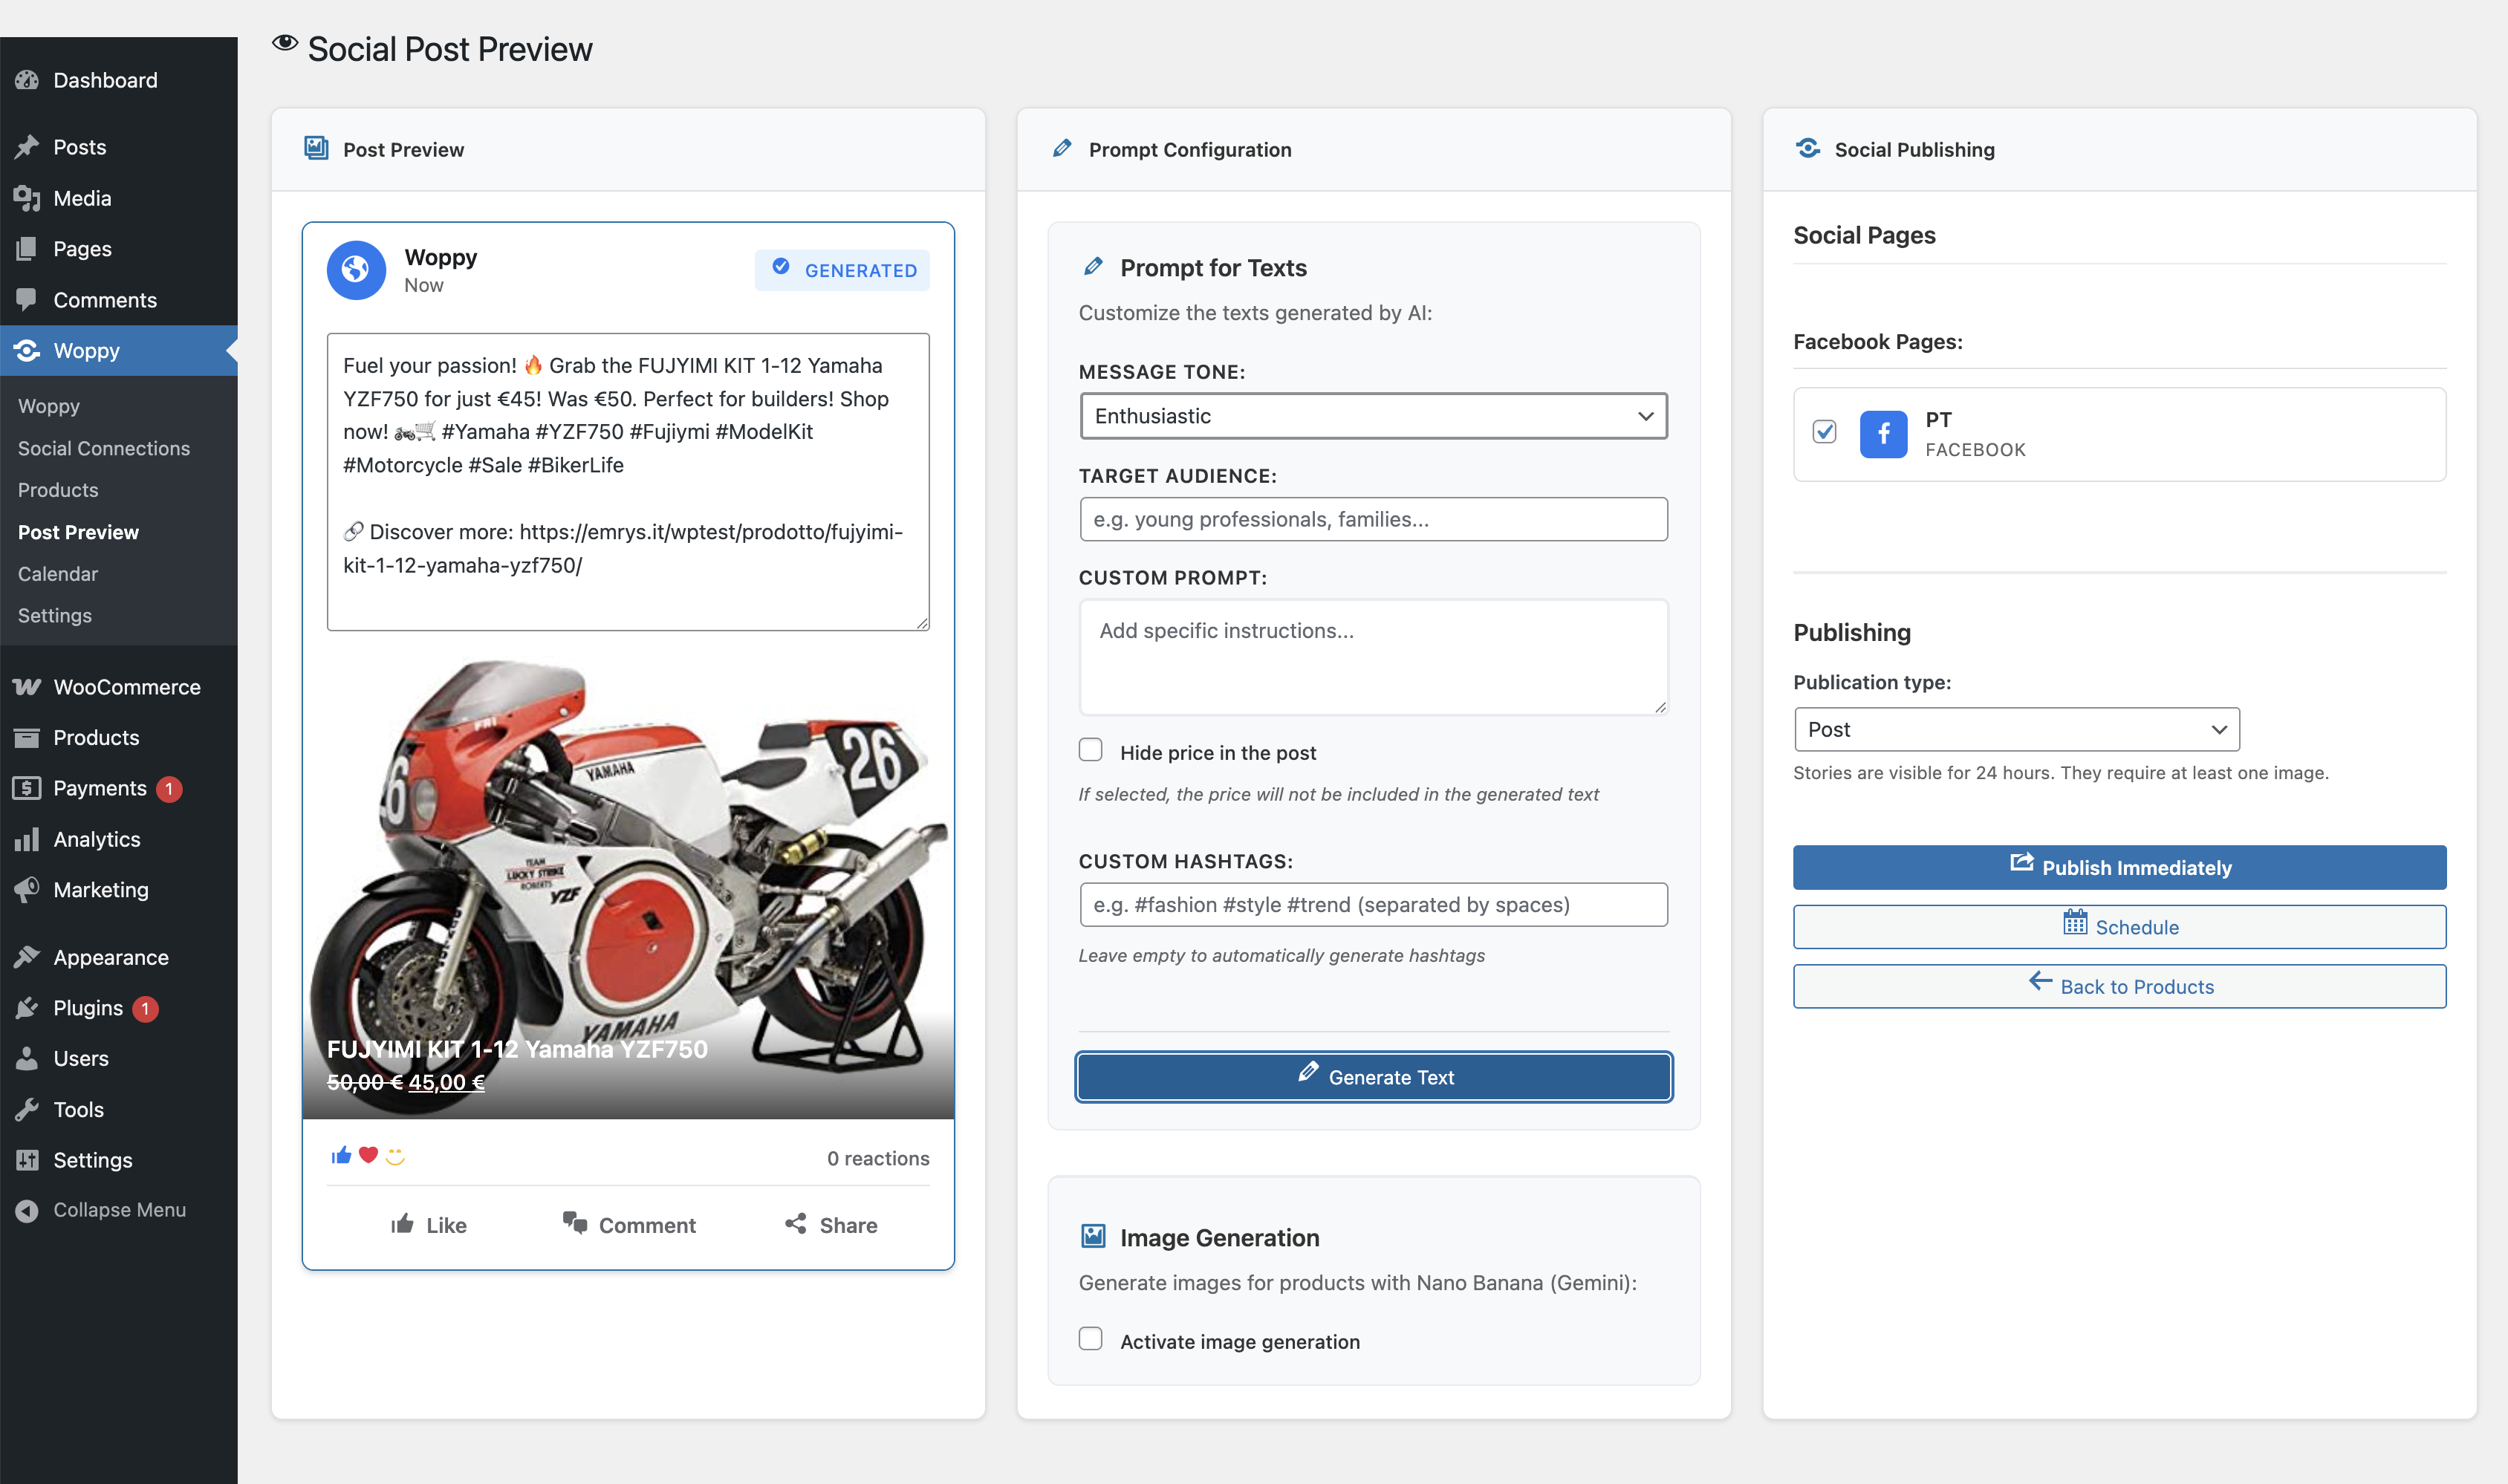2508x1484 pixels.
Task: Click the 'Stories are visible for 24 hours' note
Action: click(x=2061, y=773)
